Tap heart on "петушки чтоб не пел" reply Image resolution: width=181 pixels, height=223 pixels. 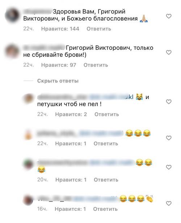[x=169, y=102]
